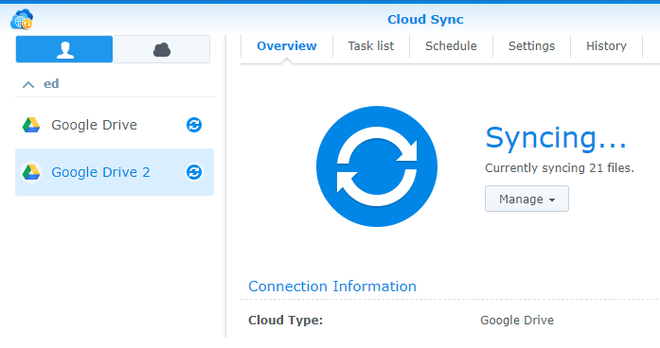Click the Connection Information heading

click(332, 287)
